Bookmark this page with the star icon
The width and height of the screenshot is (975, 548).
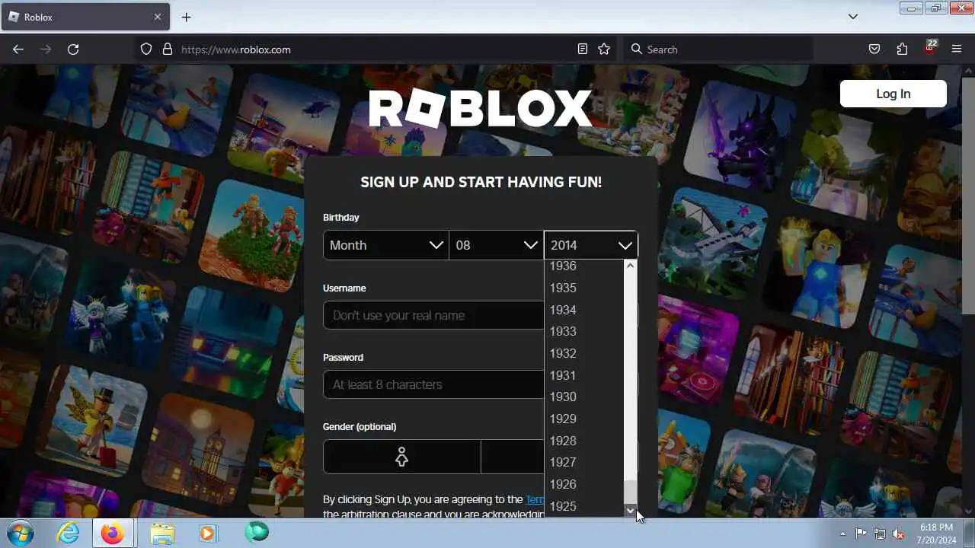coord(604,49)
